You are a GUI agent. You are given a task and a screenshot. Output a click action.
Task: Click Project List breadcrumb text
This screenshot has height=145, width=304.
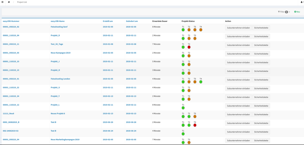click(x=22, y=2)
